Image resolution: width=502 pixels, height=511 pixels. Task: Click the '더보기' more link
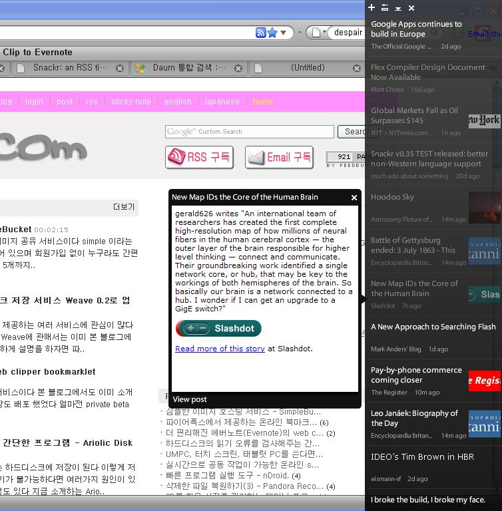click(x=124, y=207)
